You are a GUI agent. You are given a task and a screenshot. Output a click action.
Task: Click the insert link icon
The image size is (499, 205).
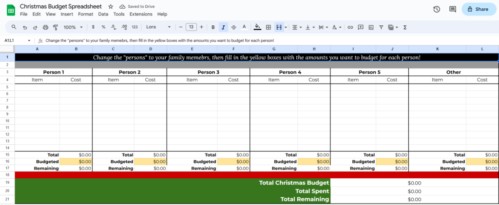click(350, 27)
